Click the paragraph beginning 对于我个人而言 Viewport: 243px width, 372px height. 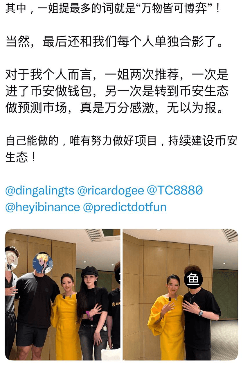click(x=117, y=91)
